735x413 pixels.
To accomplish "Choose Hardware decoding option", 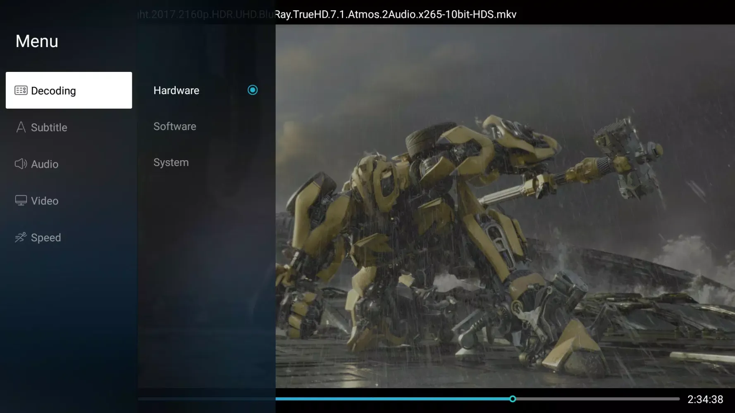I will pos(206,90).
